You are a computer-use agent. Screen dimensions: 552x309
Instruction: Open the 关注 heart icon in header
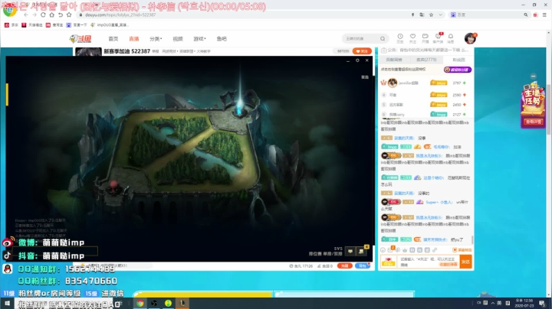pyautogui.click(x=412, y=38)
